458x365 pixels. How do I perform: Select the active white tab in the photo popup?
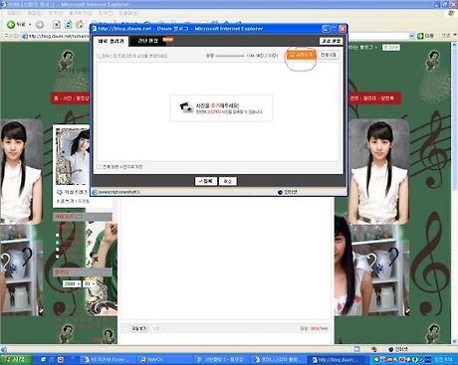pos(111,41)
